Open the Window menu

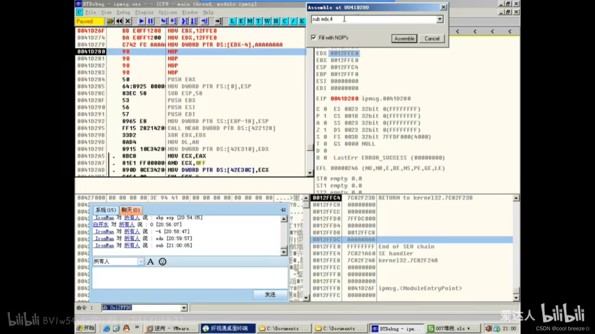[x=190, y=12]
